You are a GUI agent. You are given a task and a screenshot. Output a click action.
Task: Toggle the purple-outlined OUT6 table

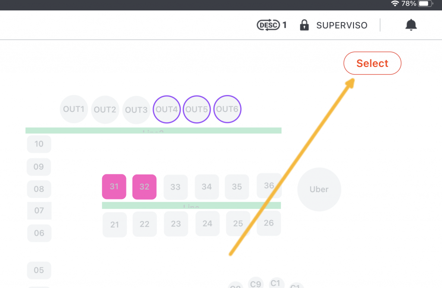(x=227, y=109)
